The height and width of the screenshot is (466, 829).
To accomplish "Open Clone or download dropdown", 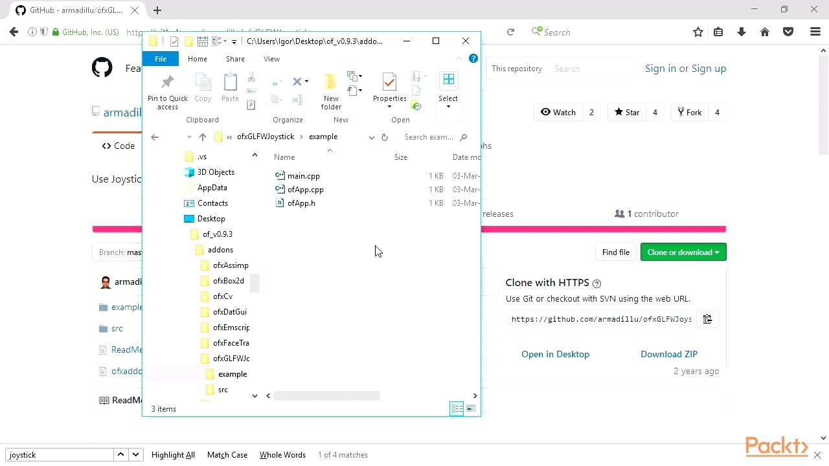I will click(683, 252).
